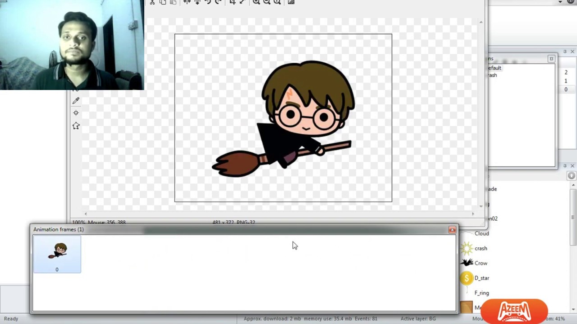The image size is (577, 324).
Task: Select the set origin and image points tool
Action: (x=76, y=113)
